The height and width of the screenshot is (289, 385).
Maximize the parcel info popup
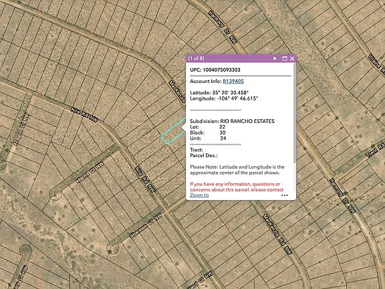point(285,58)
